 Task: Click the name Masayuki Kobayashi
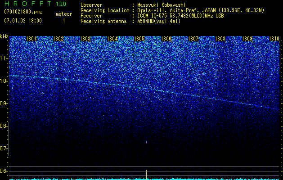point(162,5)
